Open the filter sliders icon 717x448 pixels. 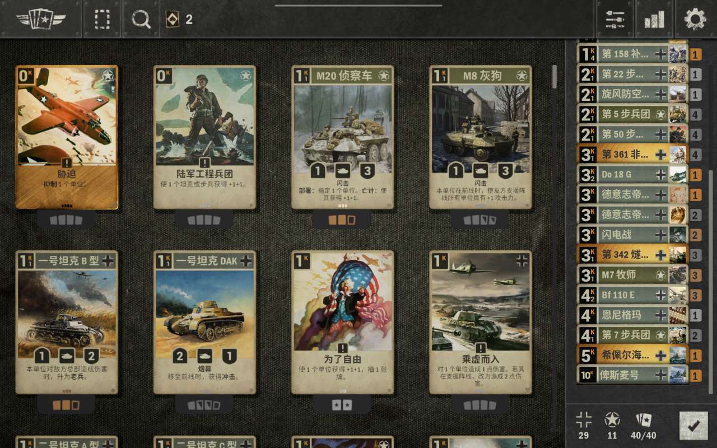coord(614,19)
